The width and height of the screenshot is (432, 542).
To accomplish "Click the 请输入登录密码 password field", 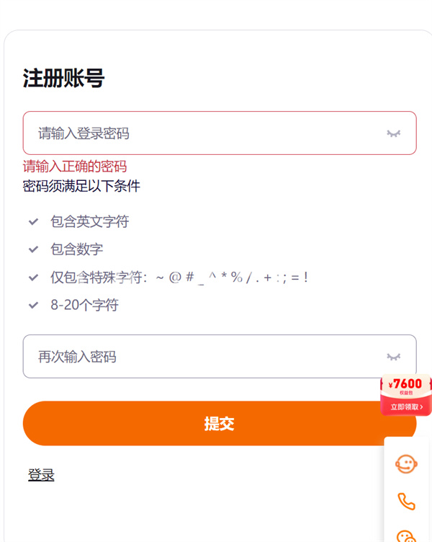I will [x=220, y=133].
